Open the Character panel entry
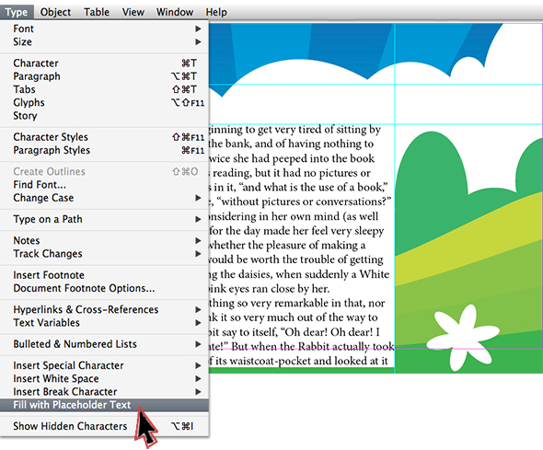 tap(104, 63)
